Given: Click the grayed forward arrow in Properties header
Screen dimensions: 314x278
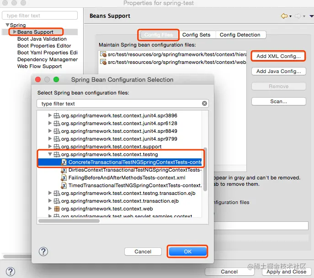Looking at the screenshot, I should click(x=298, y=16).
